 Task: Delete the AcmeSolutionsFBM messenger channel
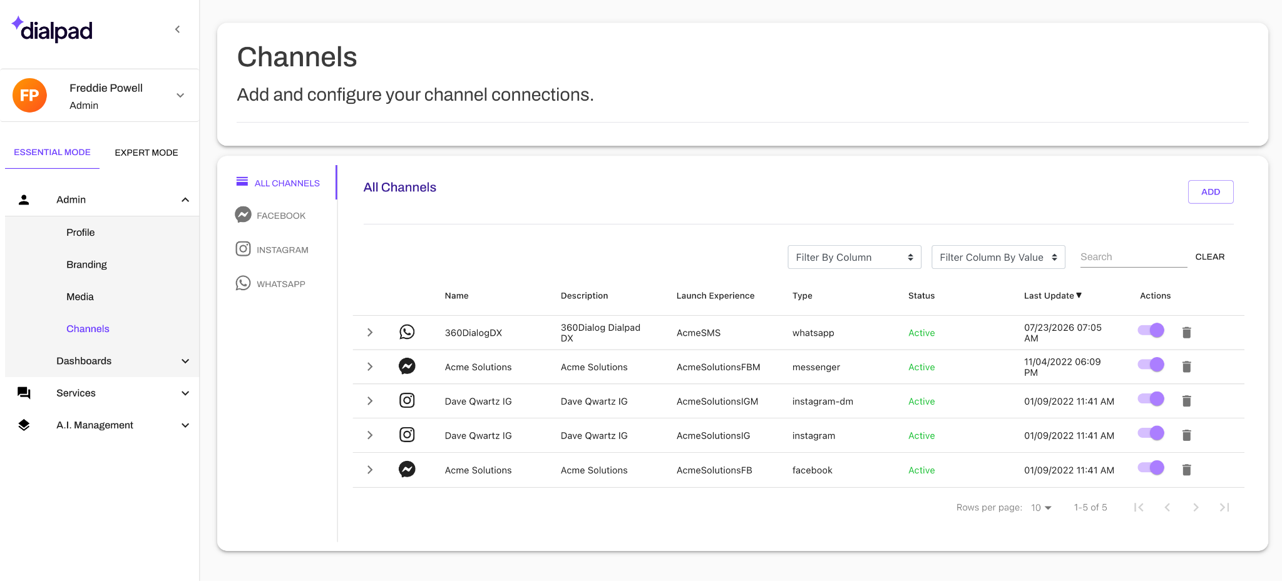click(x=1186, y=366)
